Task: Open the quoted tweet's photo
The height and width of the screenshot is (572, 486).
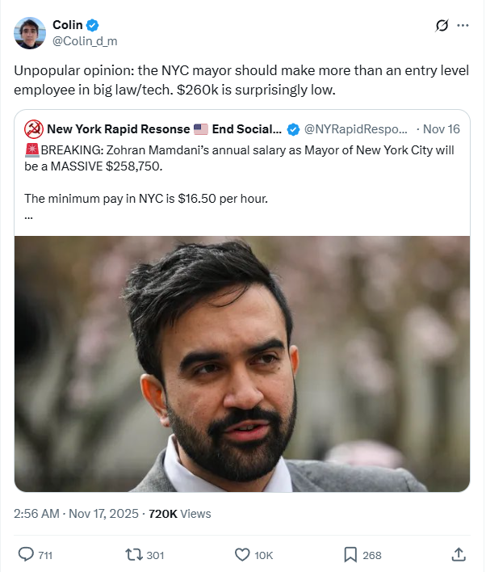Action: (241, 364)
